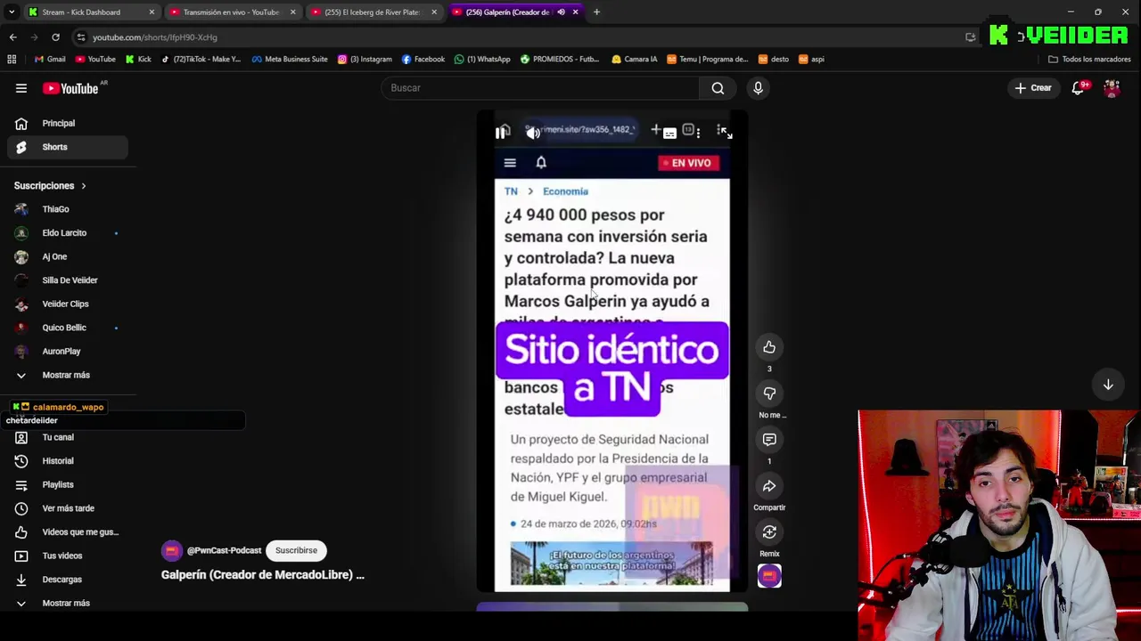Dislike this Short
The height and width of the screenshot is (641, 1141).
[769, 394]
